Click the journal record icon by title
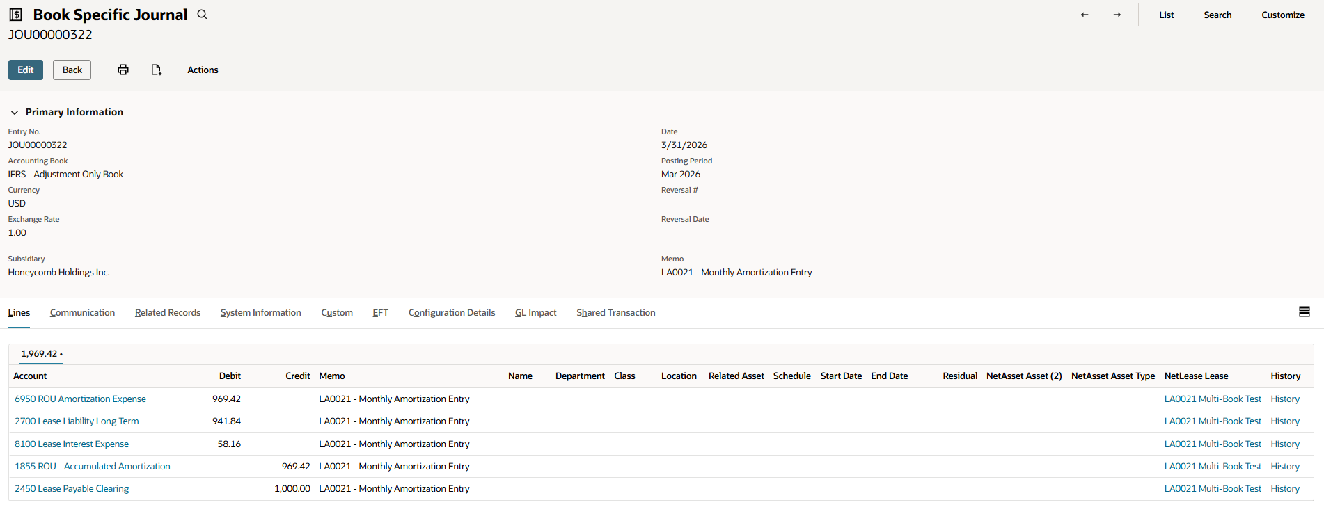 coord(16,15)
